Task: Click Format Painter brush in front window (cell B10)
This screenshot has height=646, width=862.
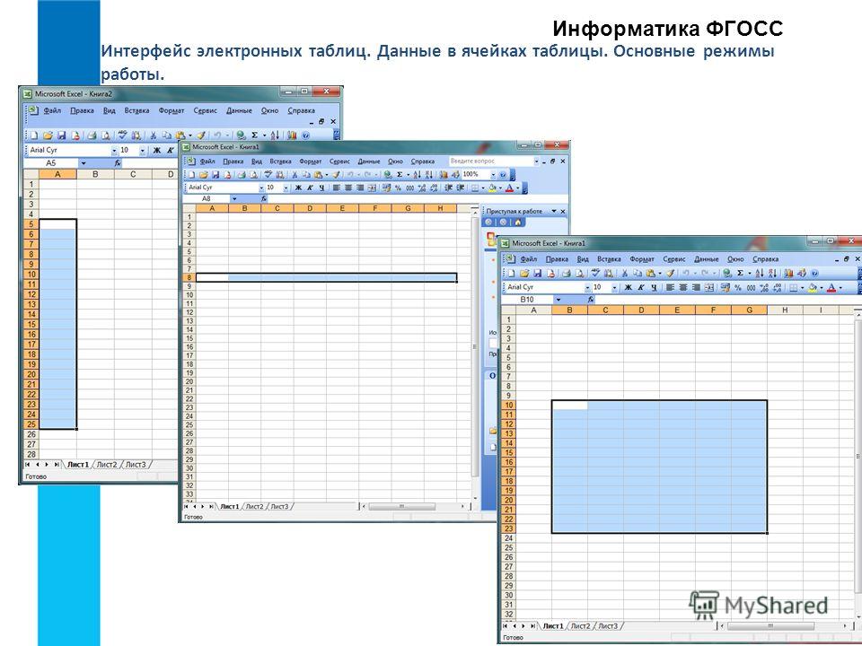Action: (670, 273)
